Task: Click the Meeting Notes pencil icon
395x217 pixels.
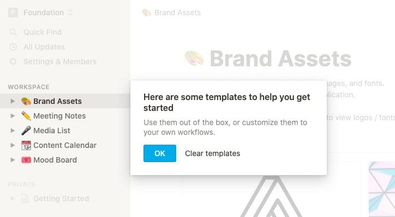Action: click(26, 116)
